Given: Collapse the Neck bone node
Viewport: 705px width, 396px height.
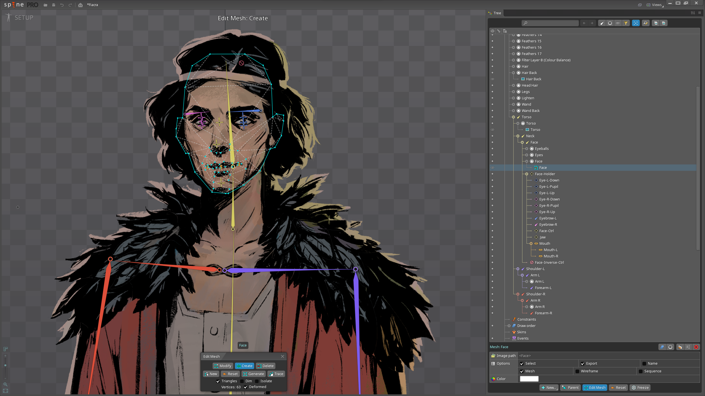Looking at the screenshot, I should (x=518, y=136).
